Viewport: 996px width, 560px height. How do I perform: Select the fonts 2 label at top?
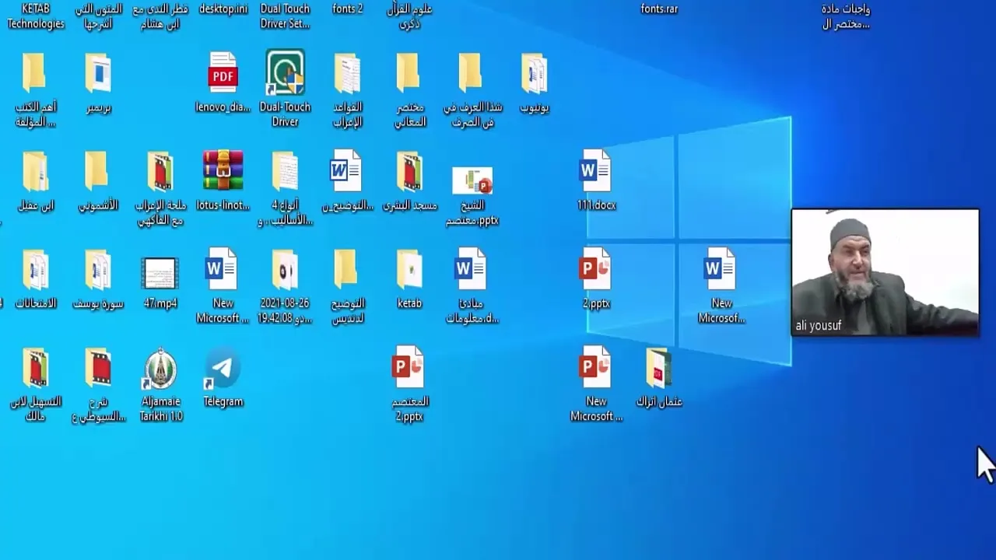[348, 9]
